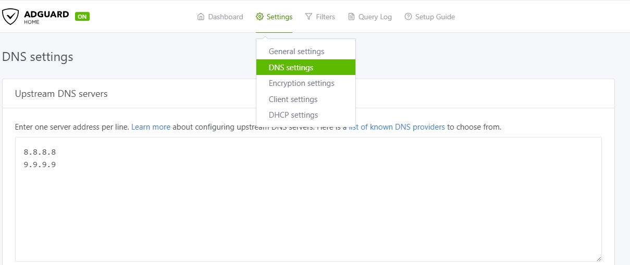Click inside the upstream DNS servers text area
The image size is (630, 265).
point(307,208)
